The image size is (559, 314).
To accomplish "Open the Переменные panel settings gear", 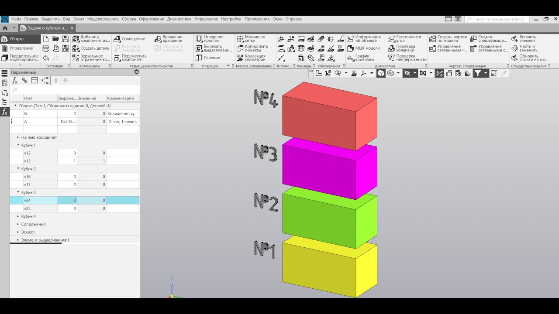I will click(x=136, y=72).
